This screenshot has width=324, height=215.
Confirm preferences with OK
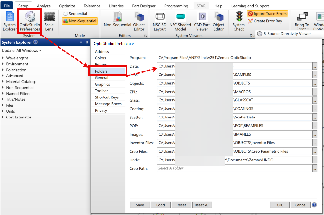(x=280, y=205)
